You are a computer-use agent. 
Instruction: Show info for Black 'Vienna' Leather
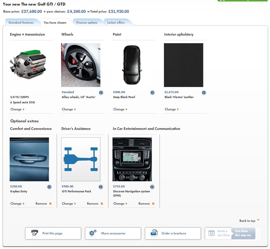(204, 93)
